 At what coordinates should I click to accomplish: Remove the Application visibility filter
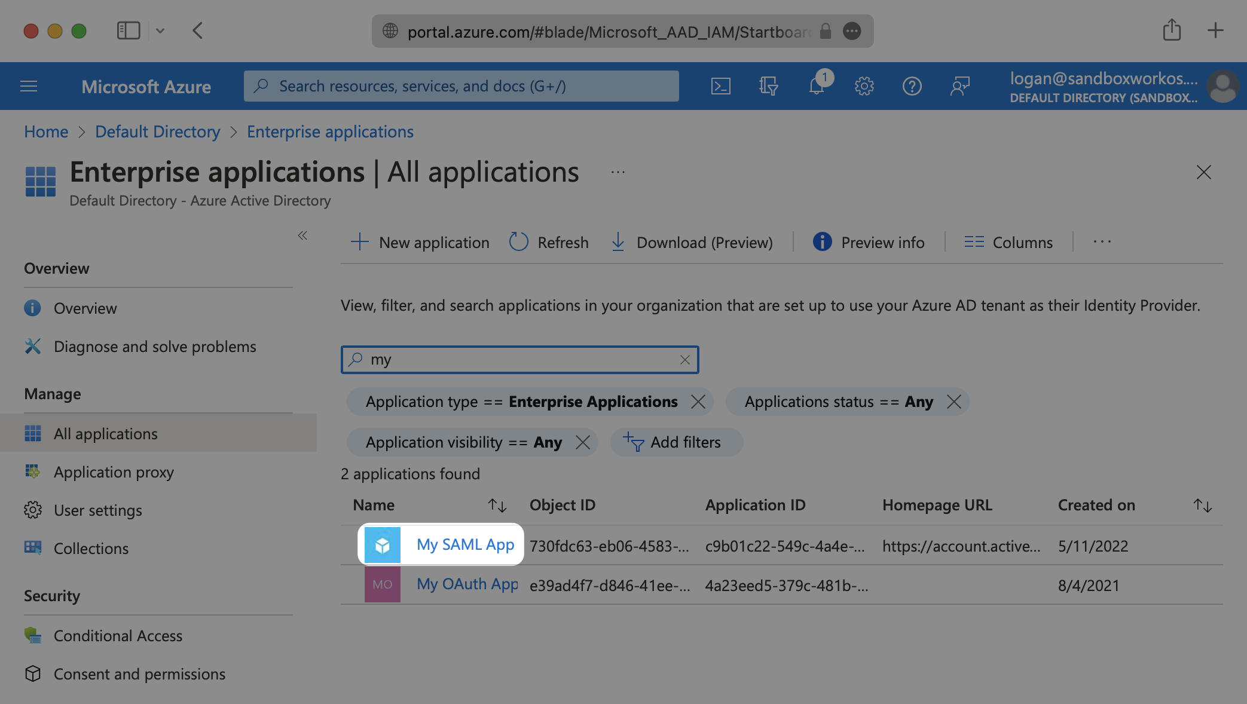582,442
